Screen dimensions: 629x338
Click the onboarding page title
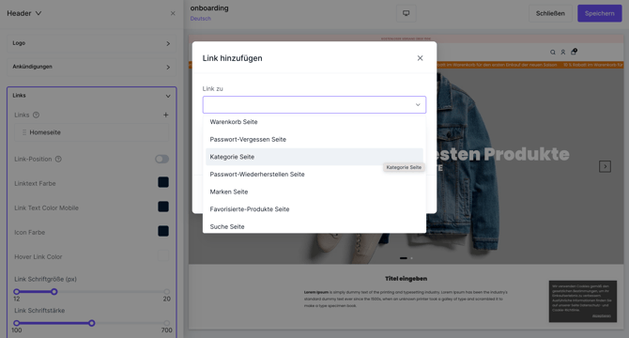pos(209,8)
